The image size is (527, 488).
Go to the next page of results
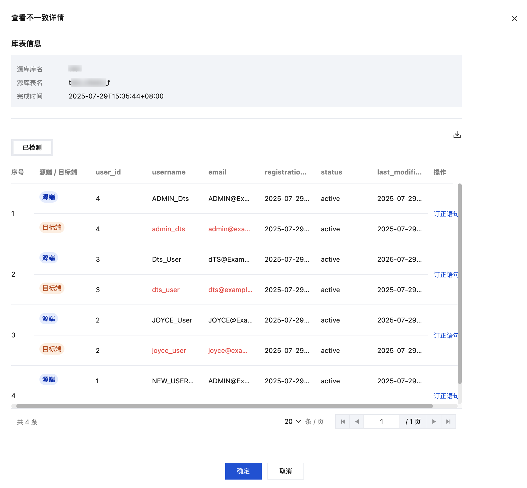pos(434,422)
